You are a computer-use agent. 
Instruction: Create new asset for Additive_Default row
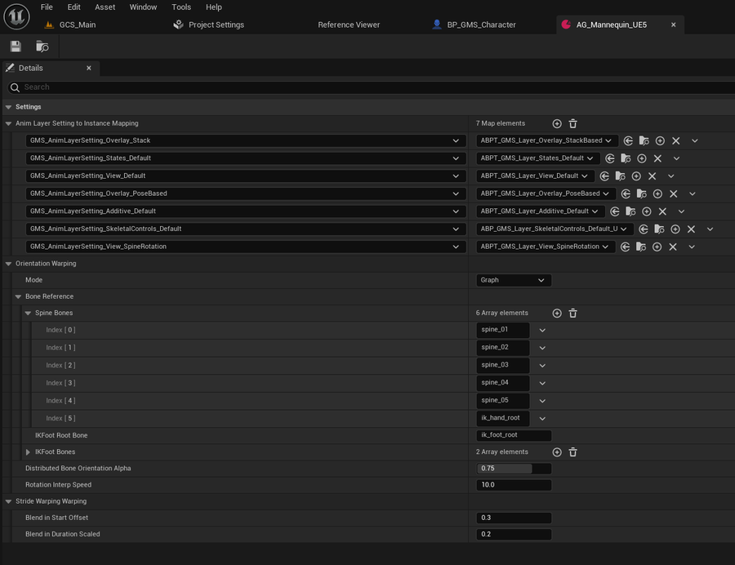647,211
